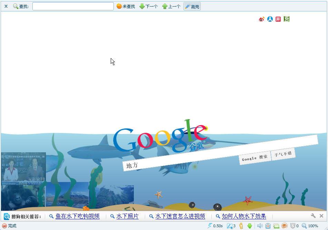Click the 手气不错 button
The image size is (328, 230).
tap(283, 154)
